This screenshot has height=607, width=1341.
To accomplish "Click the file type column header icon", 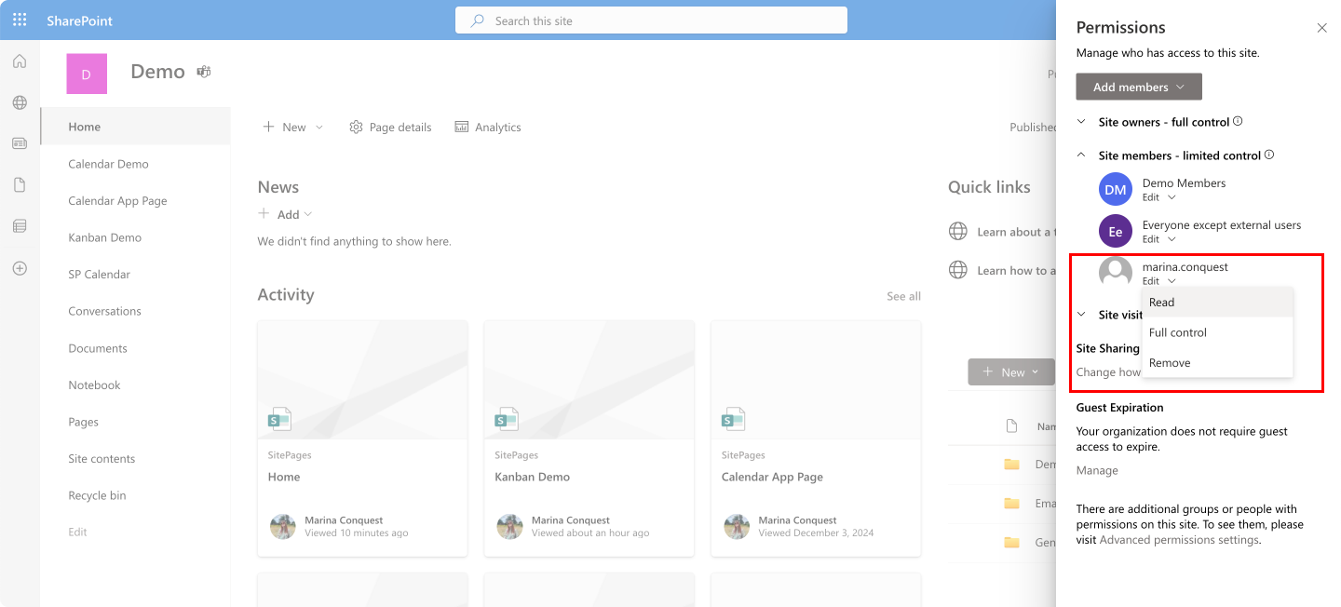I will coord(1012,425).
